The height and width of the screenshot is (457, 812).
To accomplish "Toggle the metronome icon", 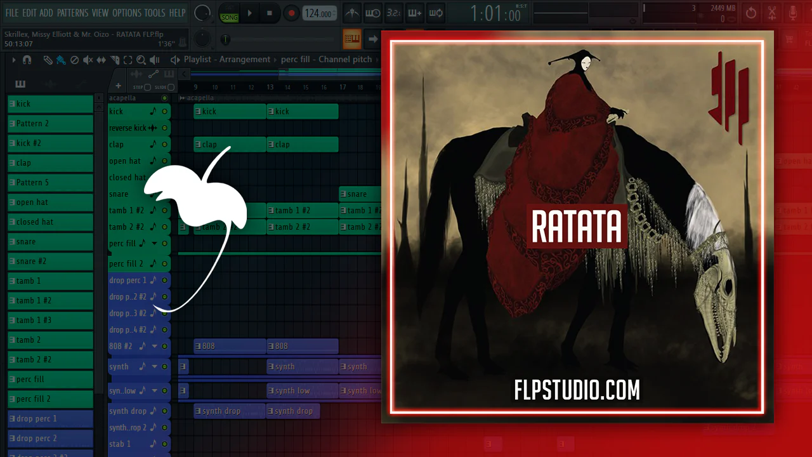I will (352, 13).
